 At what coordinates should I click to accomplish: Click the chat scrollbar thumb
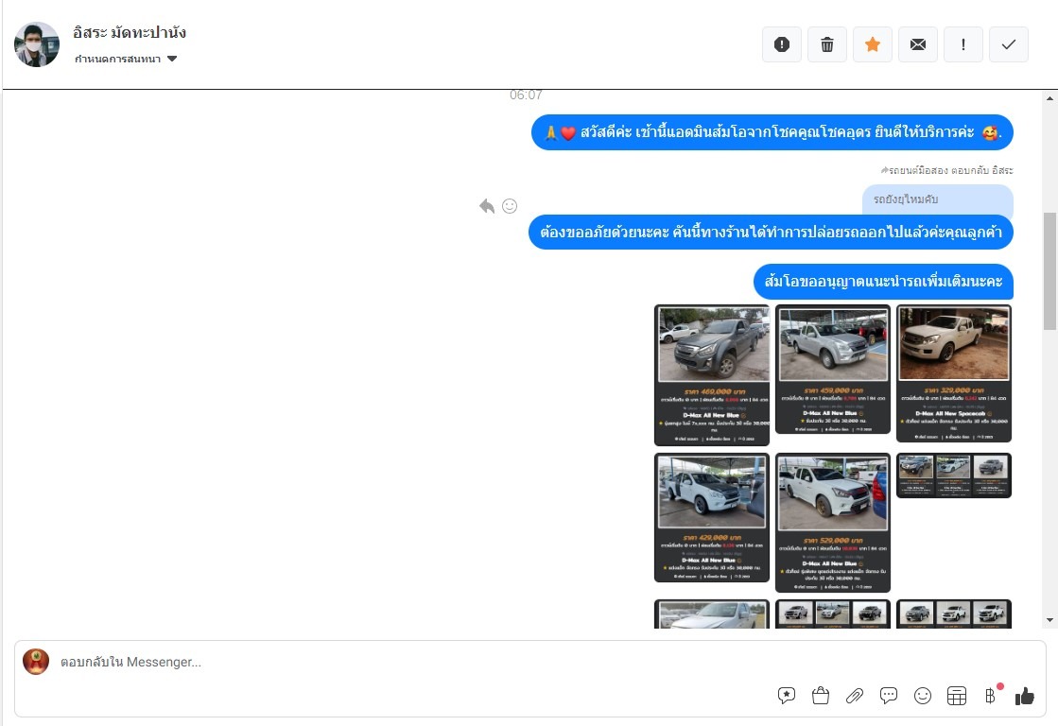pyautogui.click(x=1049, y=270)
